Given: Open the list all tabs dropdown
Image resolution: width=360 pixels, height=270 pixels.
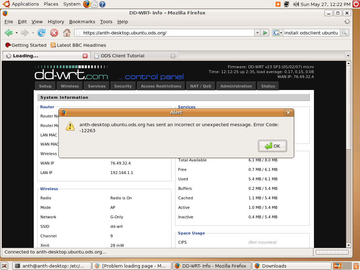Looking at the screenshot, I should pos(348,56).
